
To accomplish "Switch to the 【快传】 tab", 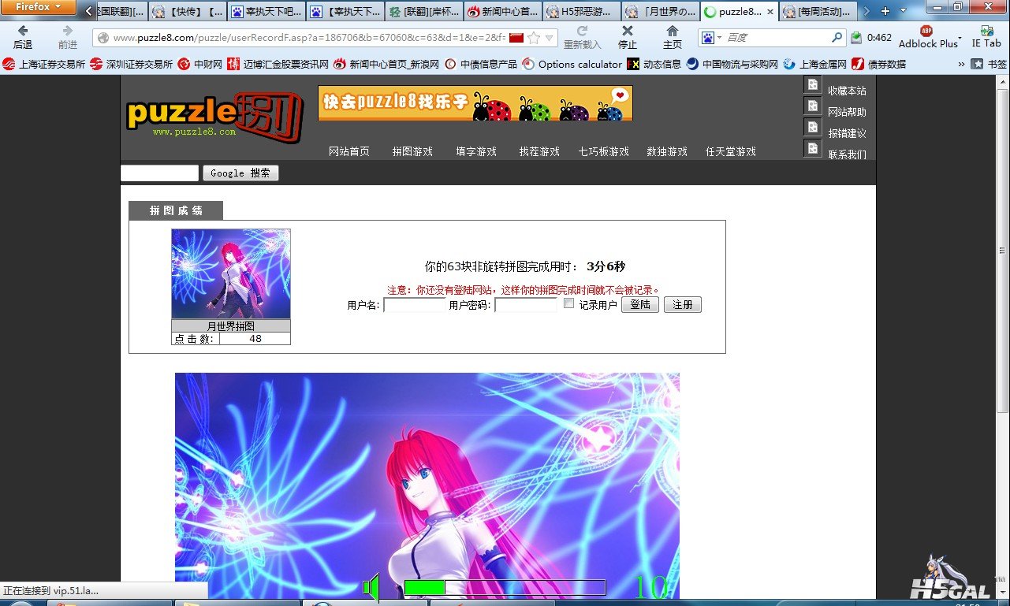I will click(188, 12).
